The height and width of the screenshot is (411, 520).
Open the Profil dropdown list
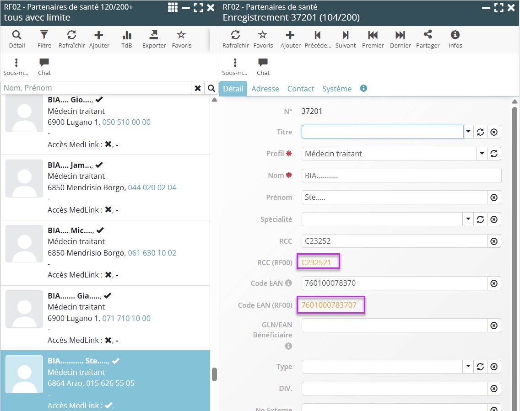click(482, 154)
